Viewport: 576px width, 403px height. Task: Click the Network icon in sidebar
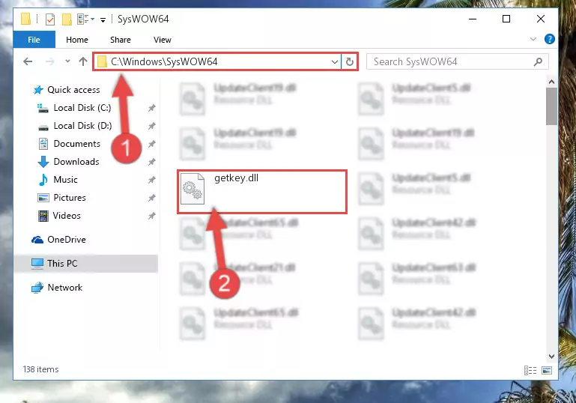click(x=37, y=288)
